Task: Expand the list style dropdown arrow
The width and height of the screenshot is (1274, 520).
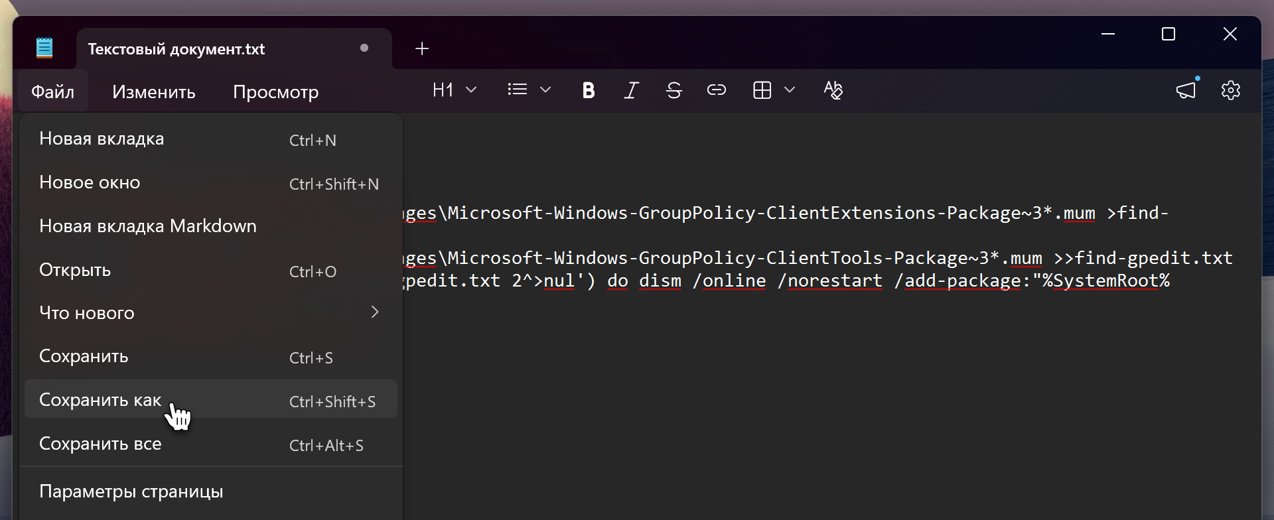Action: [x=545, y=90]
